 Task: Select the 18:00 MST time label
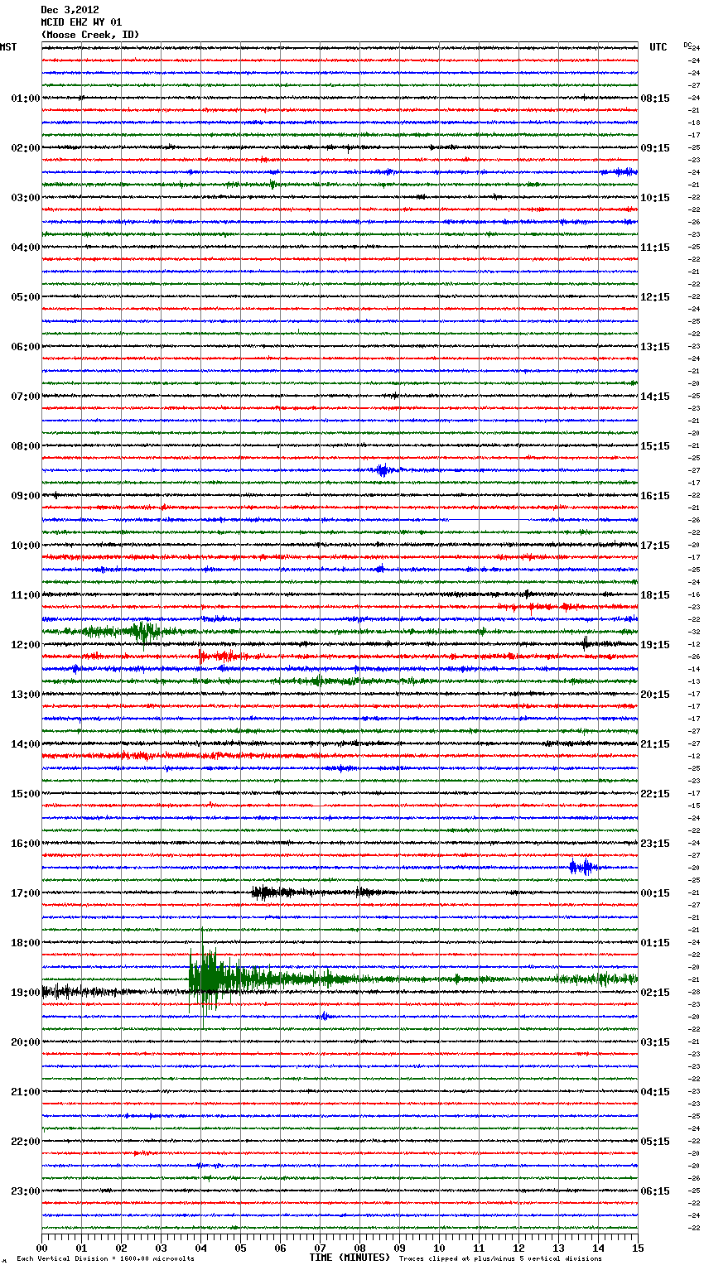click(x=25, y=943)
